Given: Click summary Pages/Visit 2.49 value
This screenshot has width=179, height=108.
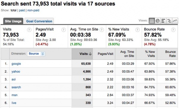Looking at the screenshot, I should tap(41, 35).
